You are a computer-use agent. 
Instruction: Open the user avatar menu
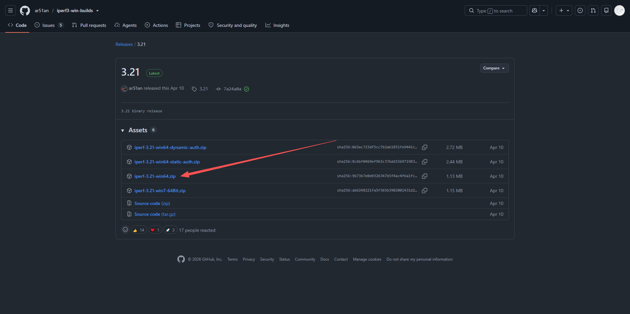pos(619,10)
